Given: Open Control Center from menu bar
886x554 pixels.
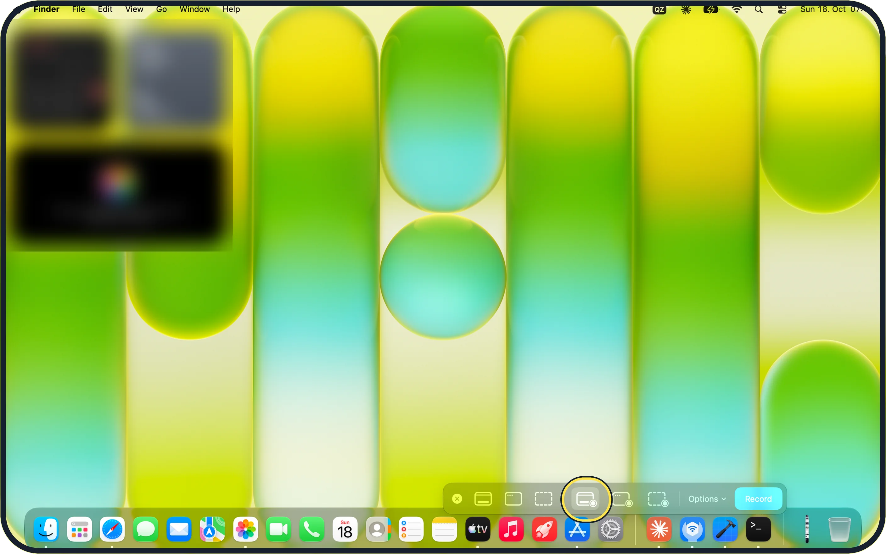Looking at the screenshot, I should 782,9.
